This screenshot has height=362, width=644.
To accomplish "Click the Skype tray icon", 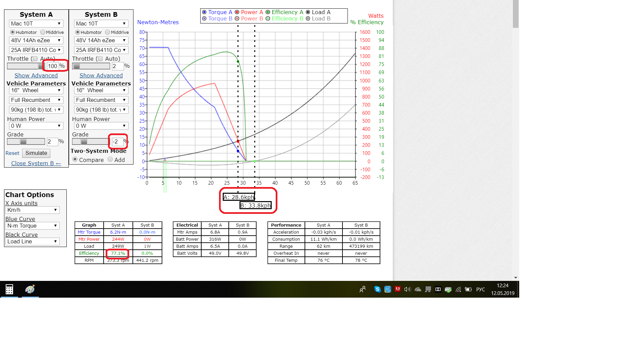I will (377, 289).
